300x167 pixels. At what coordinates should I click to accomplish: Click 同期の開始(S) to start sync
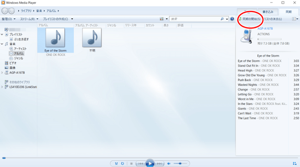click(250, 19)
